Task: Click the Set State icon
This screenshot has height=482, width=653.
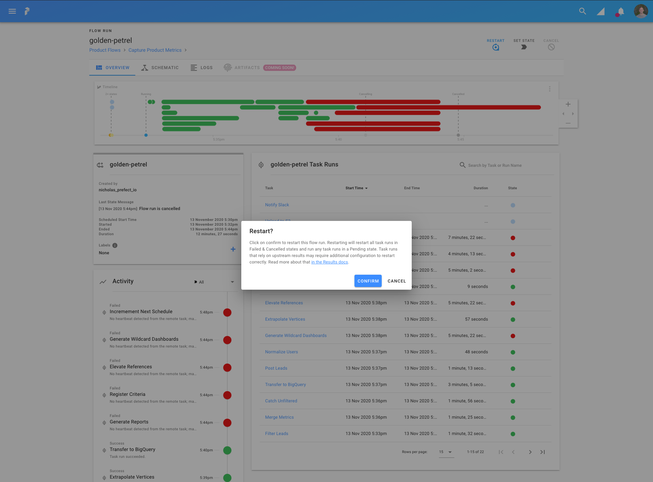Action: (x=524, y=47)
